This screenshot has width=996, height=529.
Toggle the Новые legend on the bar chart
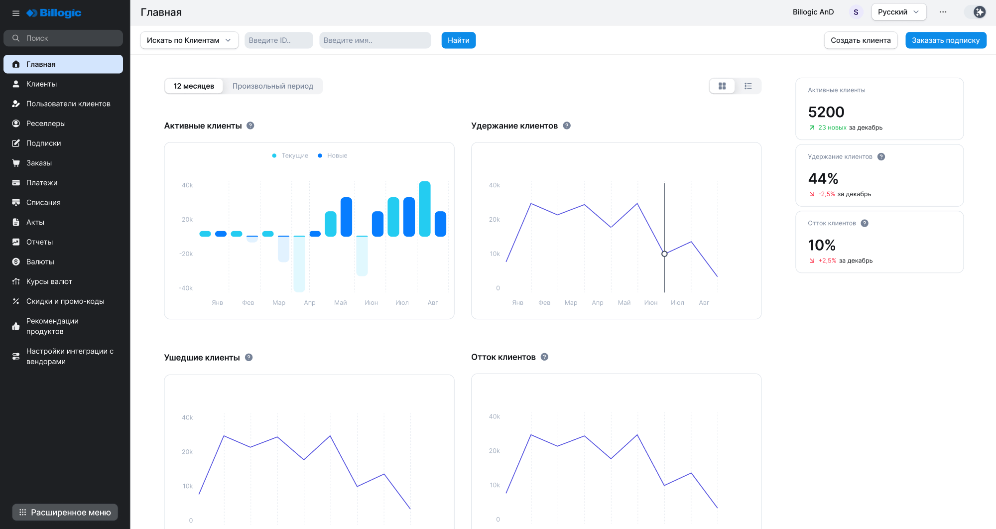click(x=333, y=155)
